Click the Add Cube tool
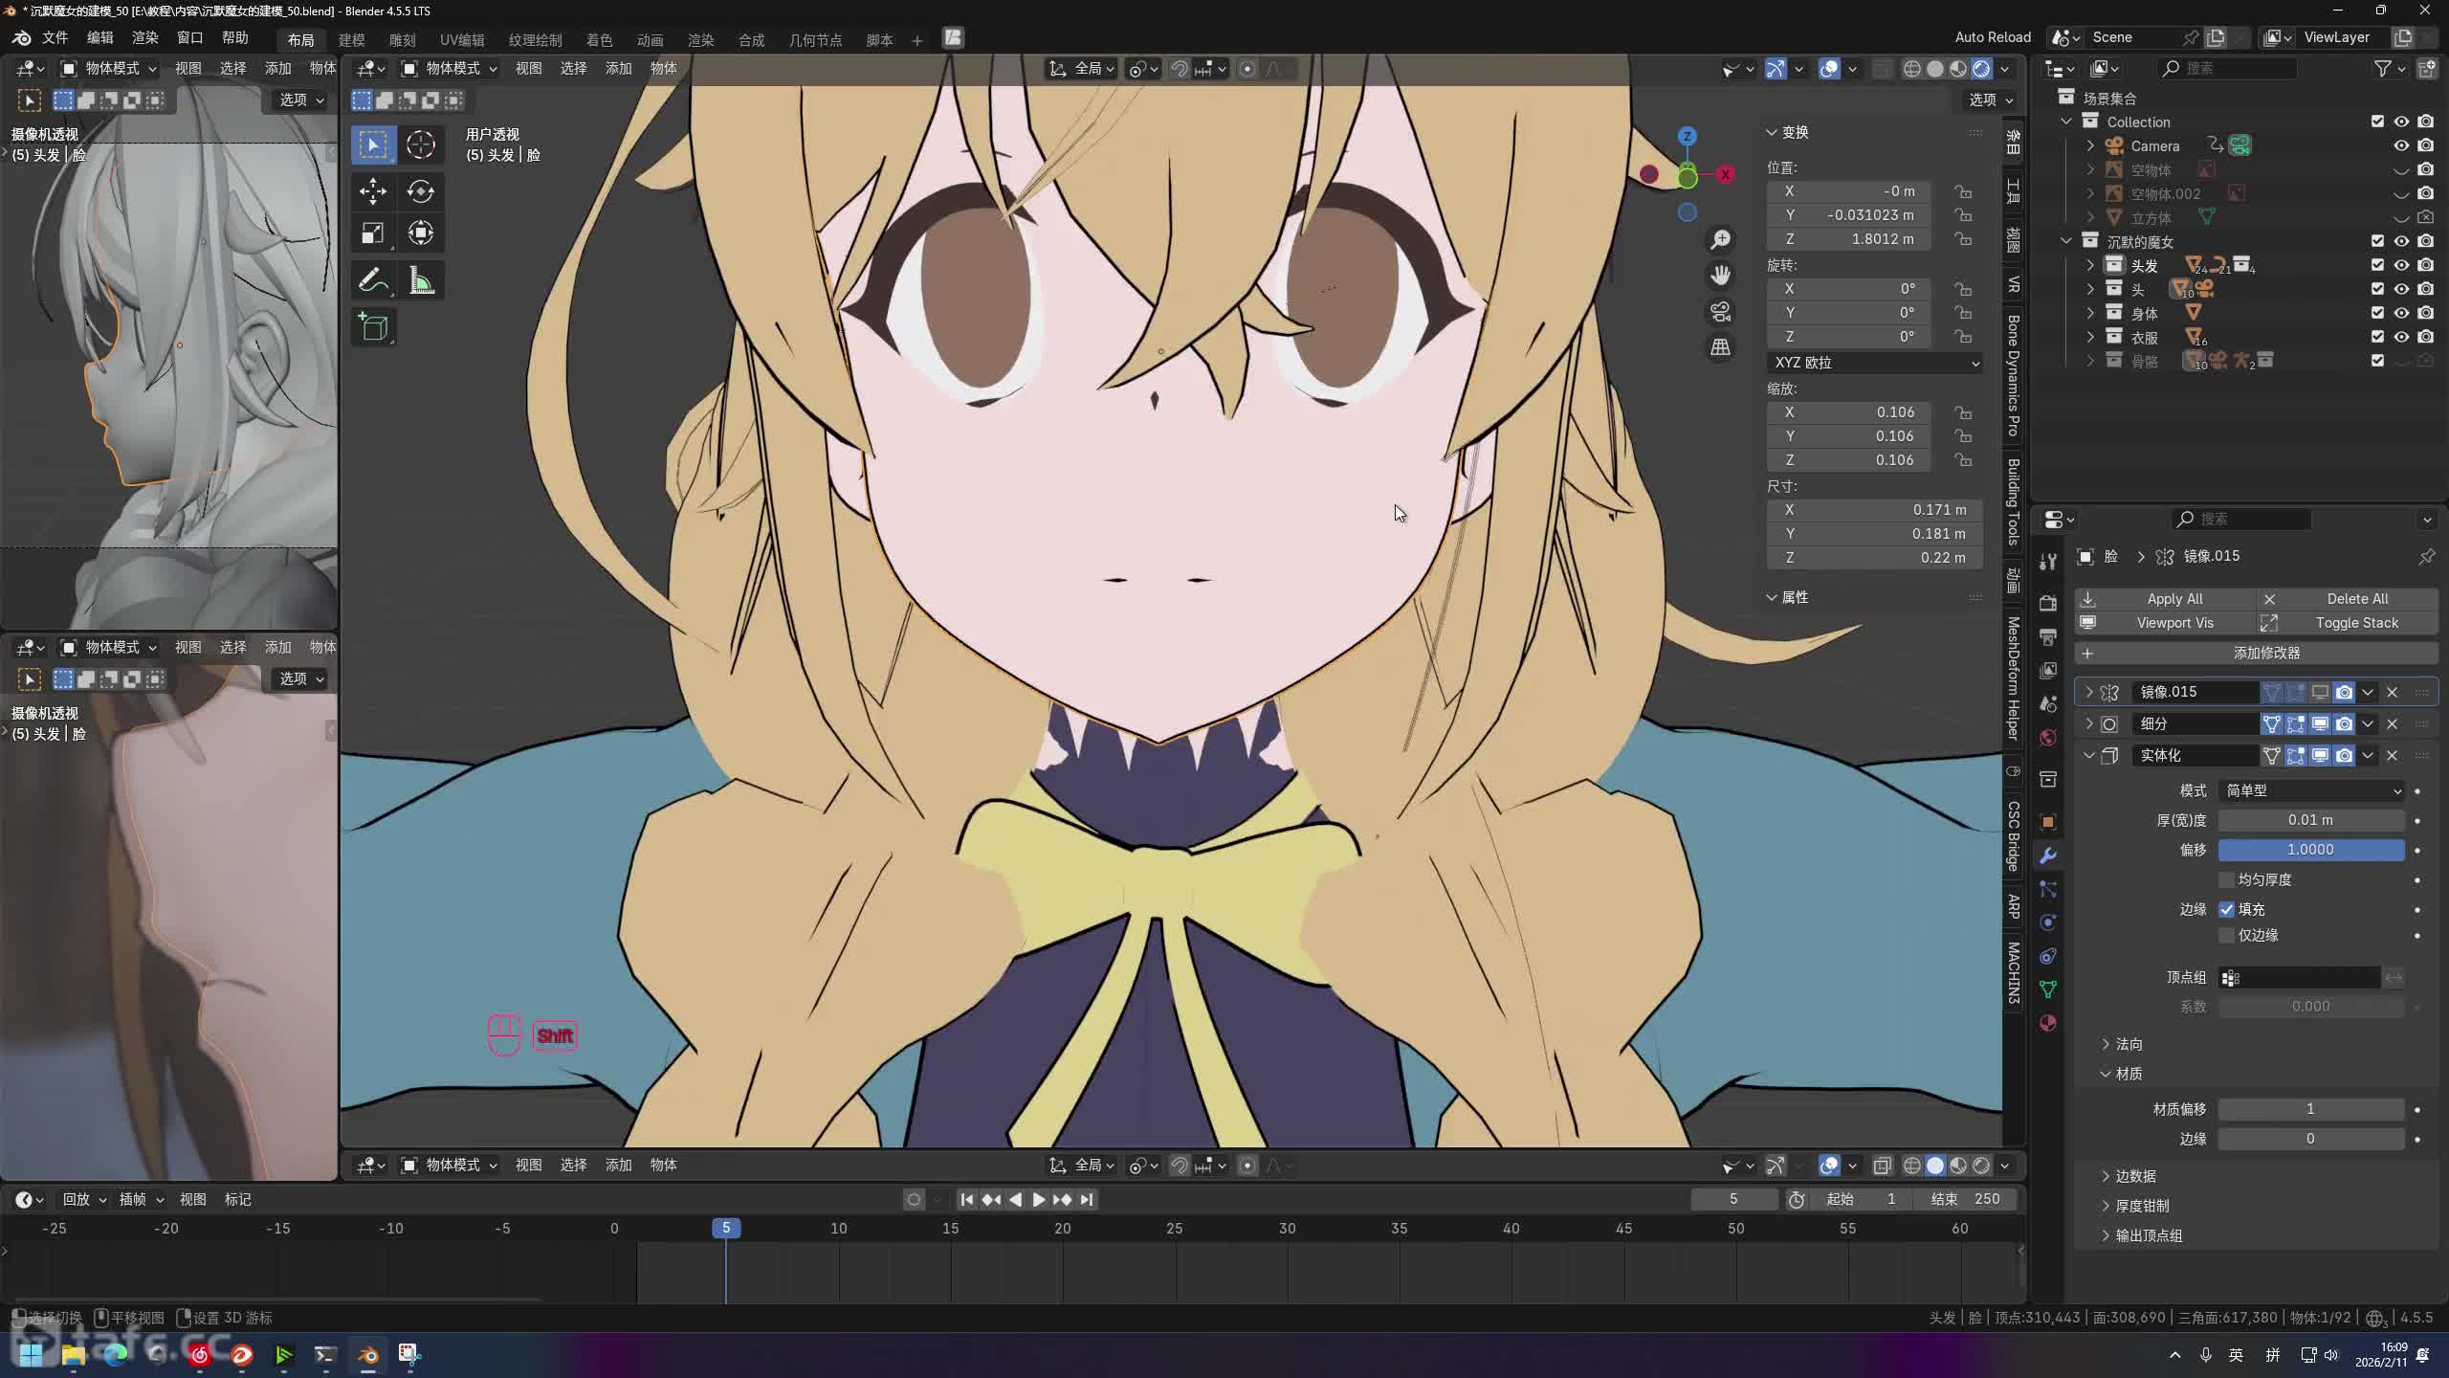Viewport: 2449px width, 1378px height. coord(373,328)
